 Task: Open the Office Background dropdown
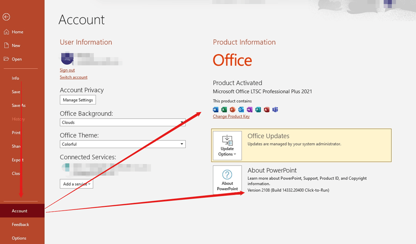tap(122, 122)
